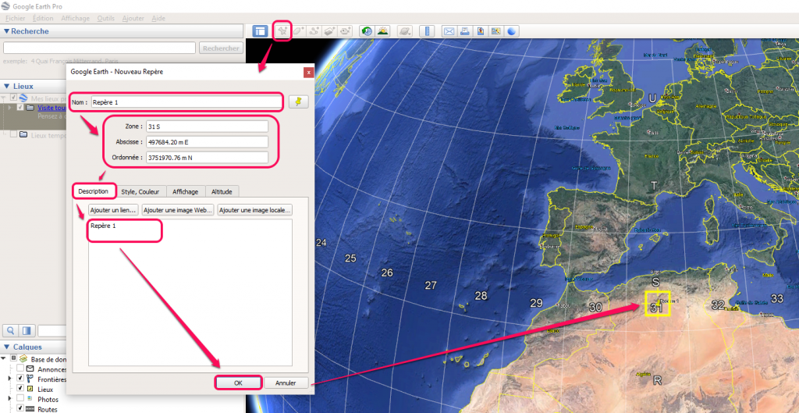The height and width of the screenshot is (413, 799).
Task: Toggle sunlight across the landscape icon
Action: coord(382,31)
